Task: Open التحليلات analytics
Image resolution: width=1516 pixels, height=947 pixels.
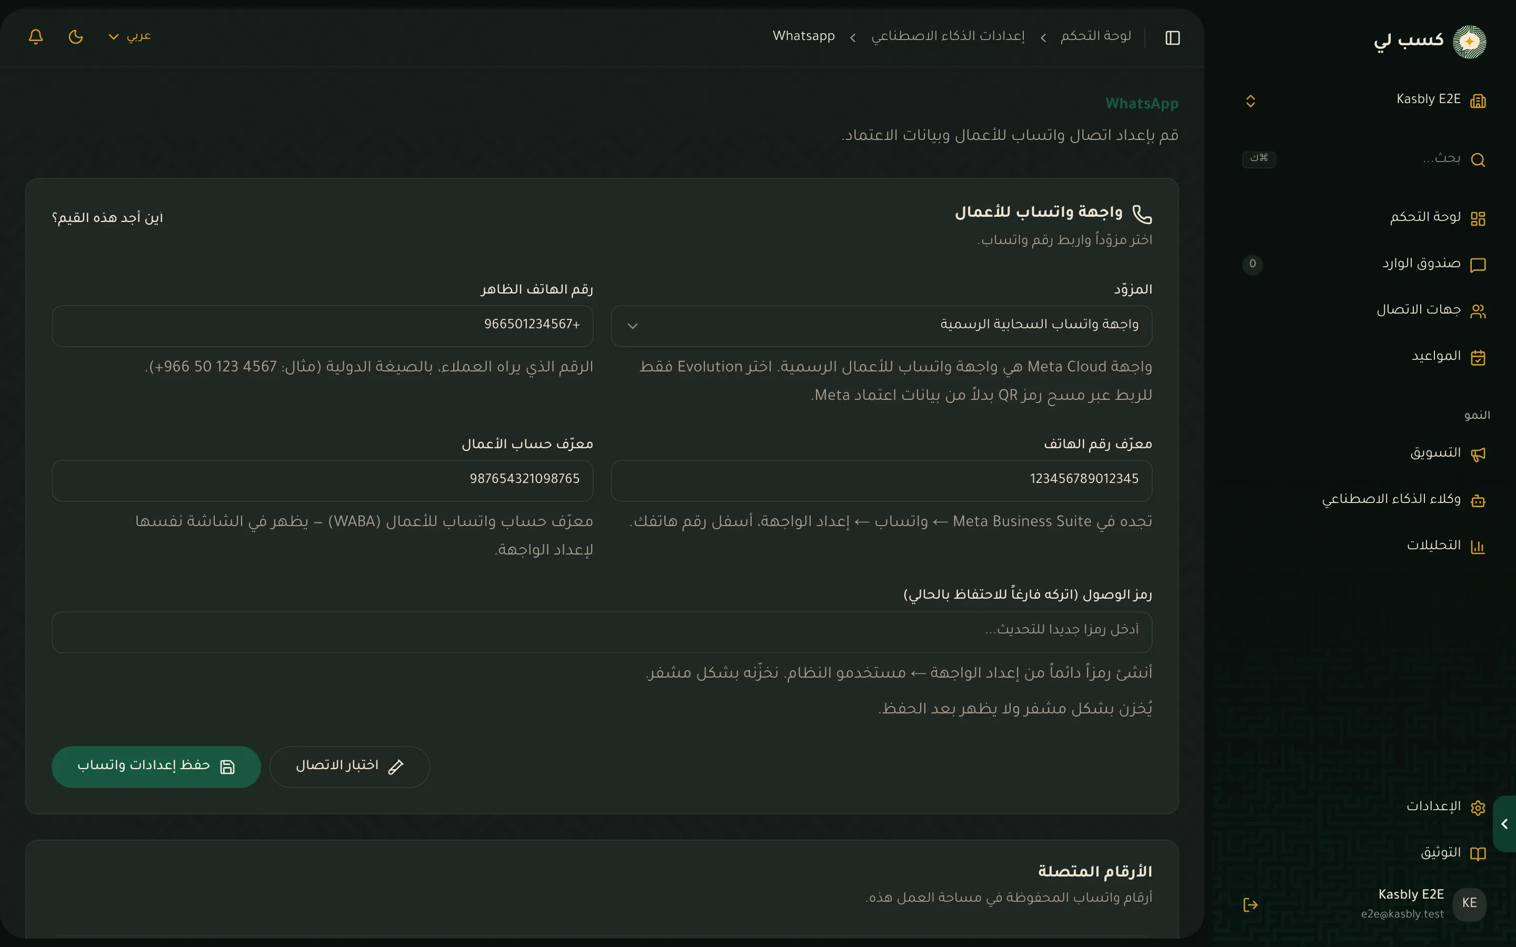Action: tap(1364, 546)
